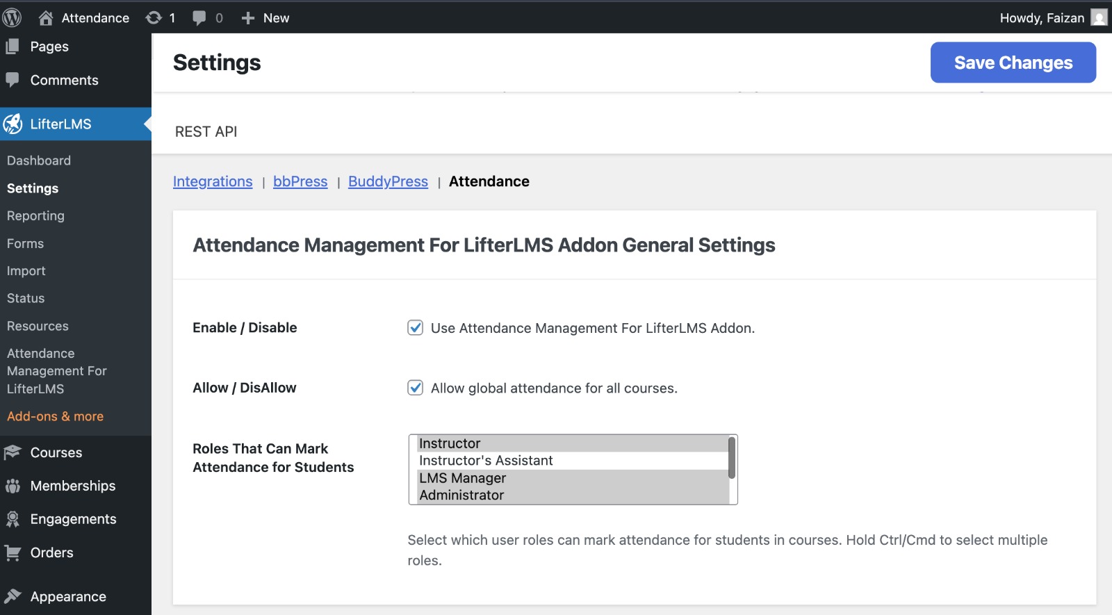Open the comments bubble icon in the admin bar
The width and height of the screenshot is (1112, 615).
199,18
